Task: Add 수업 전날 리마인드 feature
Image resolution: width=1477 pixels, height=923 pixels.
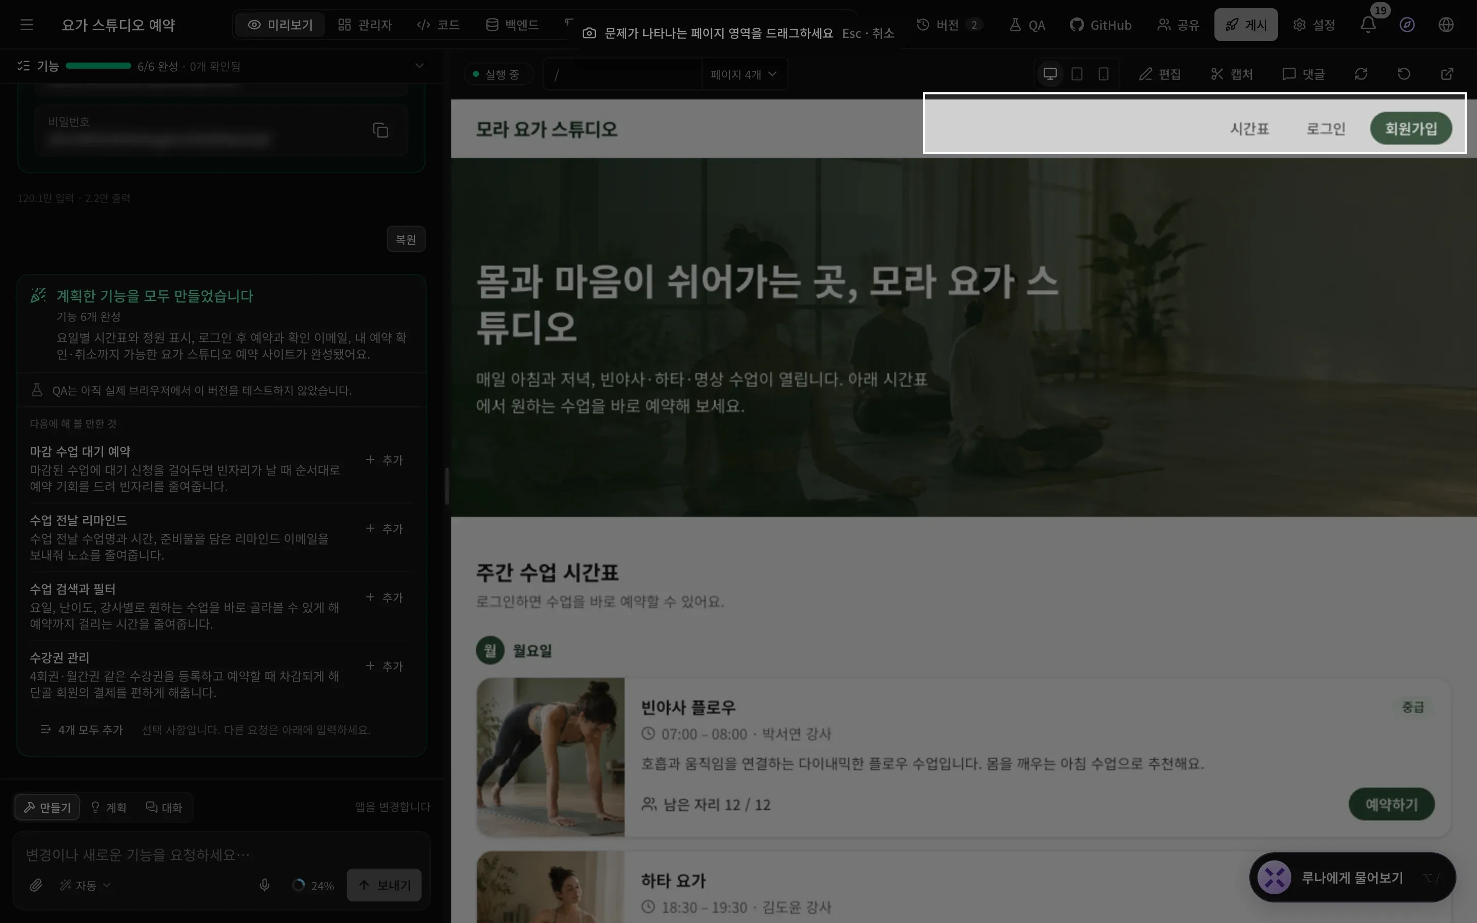Action: (x=385, y=529)
